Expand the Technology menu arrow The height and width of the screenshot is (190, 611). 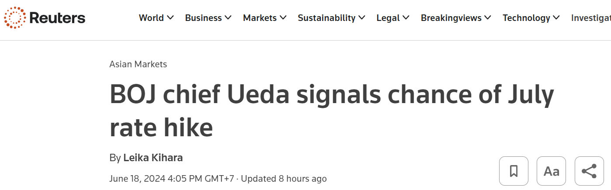[x=556, y=18]
